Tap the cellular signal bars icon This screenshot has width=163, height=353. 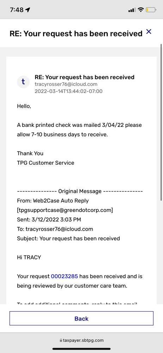(132, 10)
